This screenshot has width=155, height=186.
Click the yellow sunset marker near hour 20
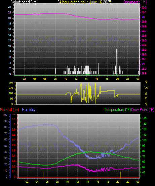pos(121,175)
